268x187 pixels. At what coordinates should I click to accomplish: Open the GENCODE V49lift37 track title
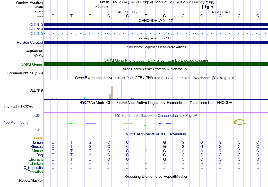156,21
